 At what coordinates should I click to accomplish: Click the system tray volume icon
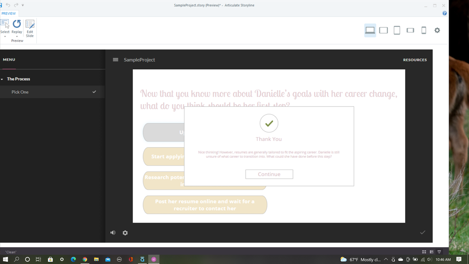click(430, 259)
